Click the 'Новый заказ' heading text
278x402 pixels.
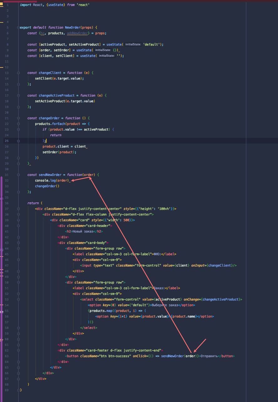[x=83, y=231]
